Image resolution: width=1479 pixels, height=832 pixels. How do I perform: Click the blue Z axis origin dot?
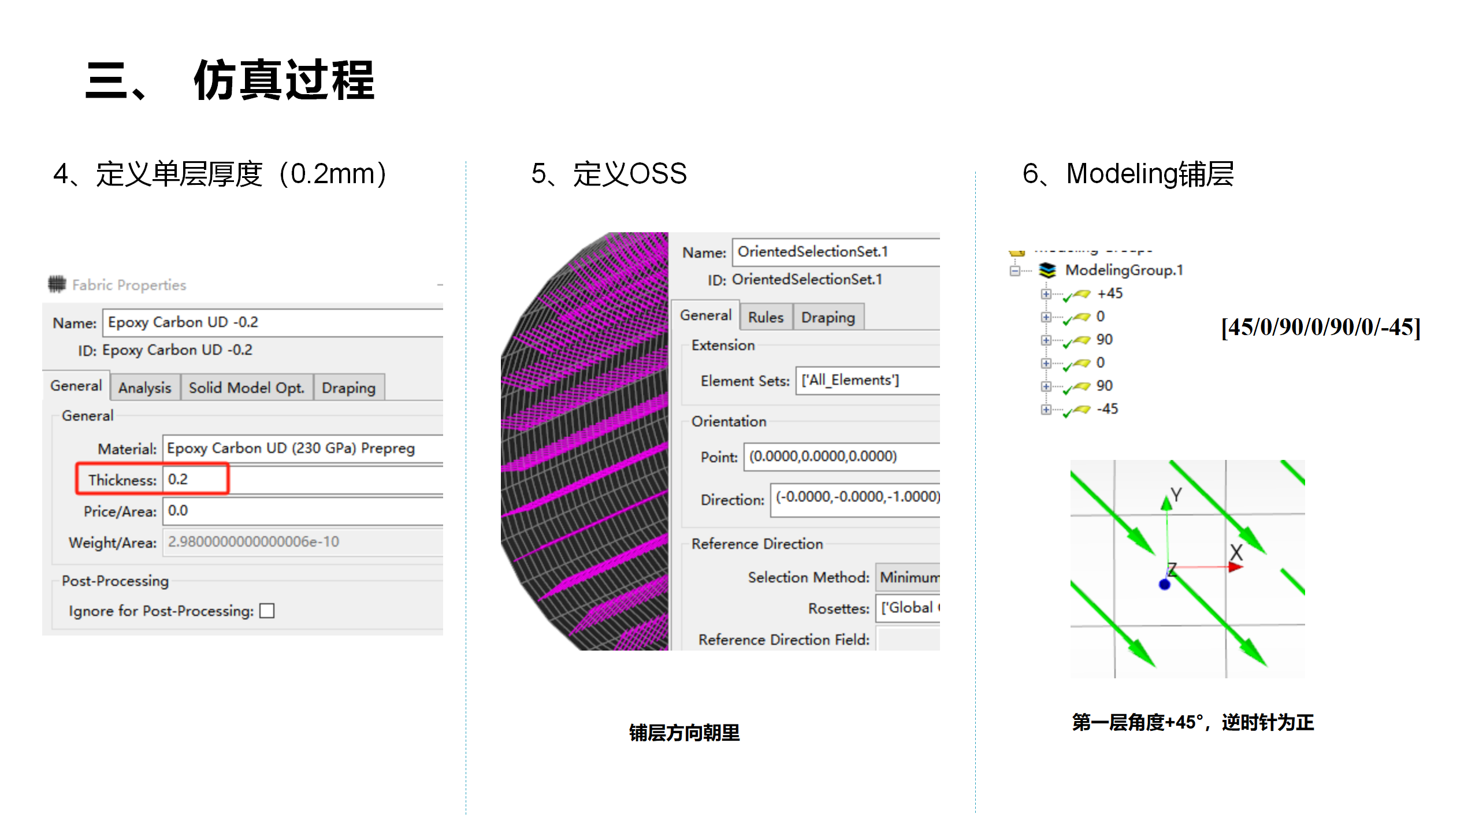pos(1165,584)
